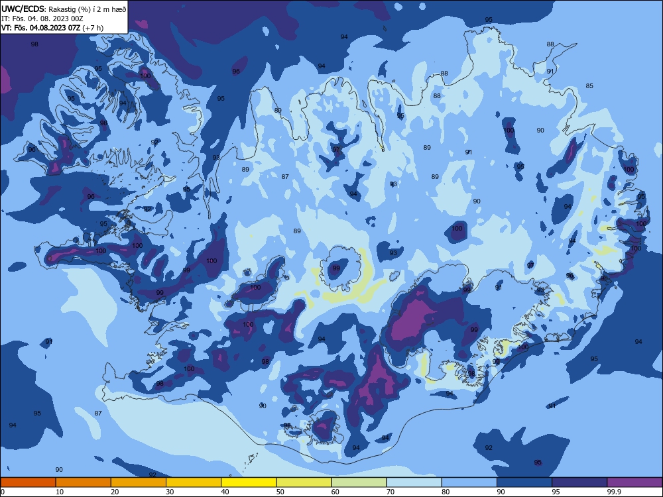Click the indigo 95–99.9 legend swatch

[579, 482]
